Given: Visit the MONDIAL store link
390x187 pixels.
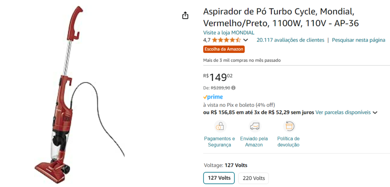Looking at the screenshot, I should click(229, 33).
